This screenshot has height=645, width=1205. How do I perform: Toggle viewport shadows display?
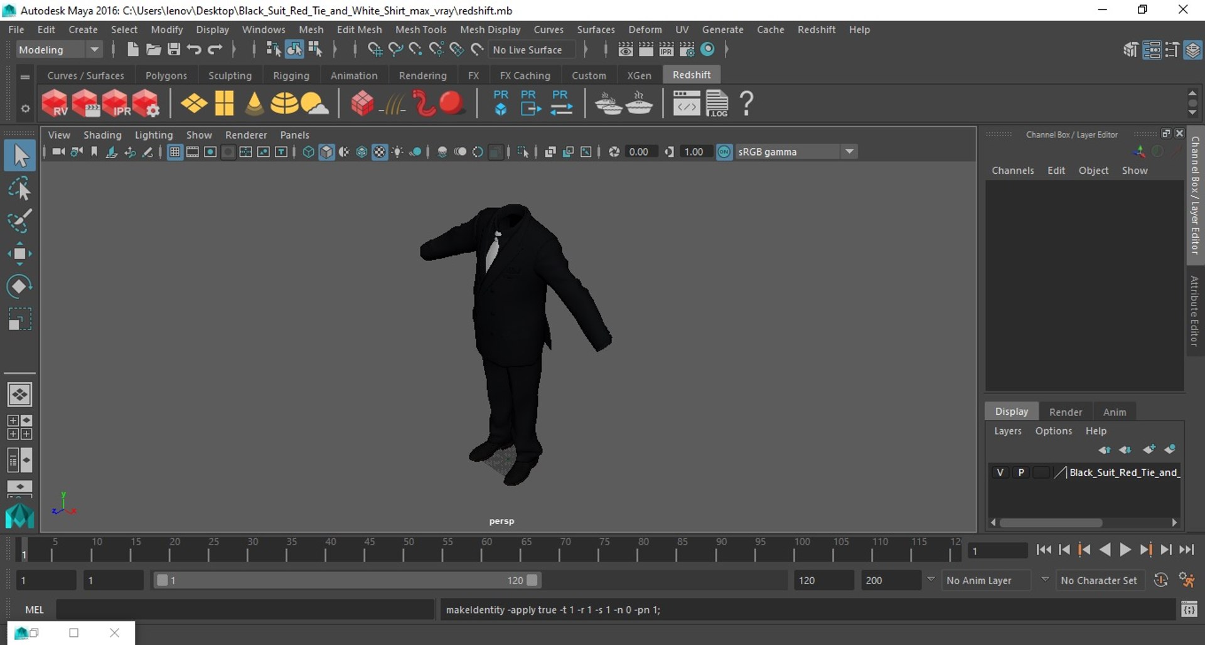[415, 152]
